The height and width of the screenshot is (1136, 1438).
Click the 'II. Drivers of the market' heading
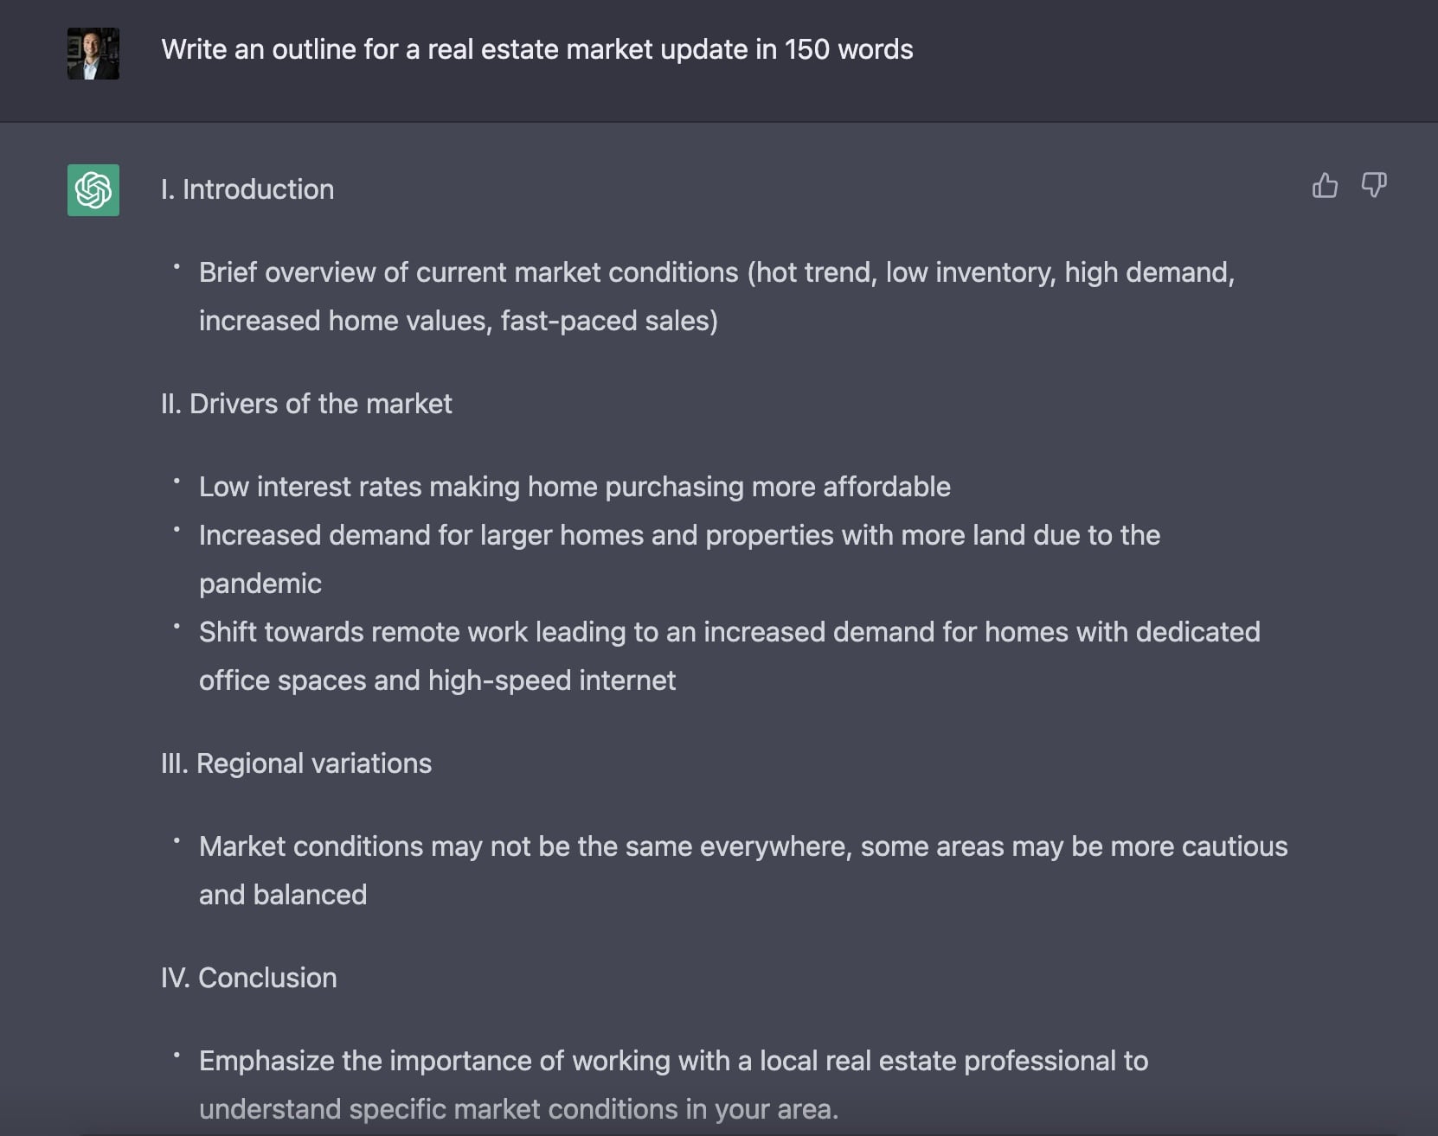point(306,404)
